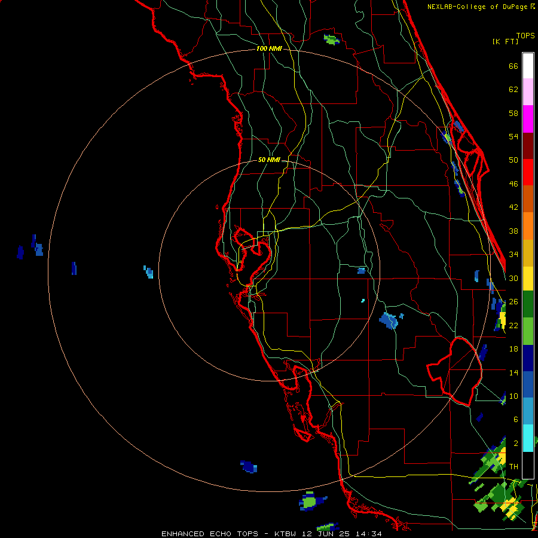Click the "TH" threshold label
Screen dimensions: 538x538
pos(513,467)
